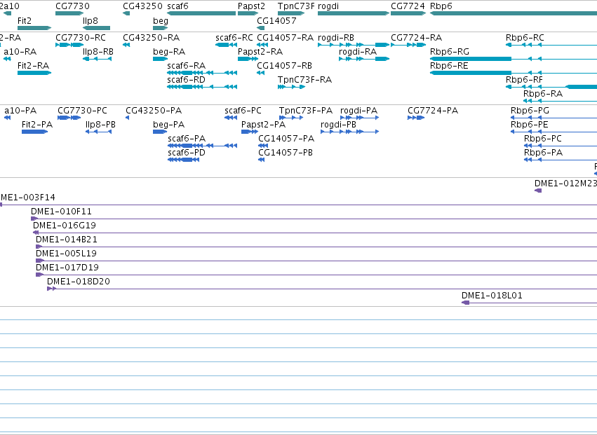This screenshot has width=597, height=435.
Task: Click transcript scaf6-RD
Action: (202, 87)
